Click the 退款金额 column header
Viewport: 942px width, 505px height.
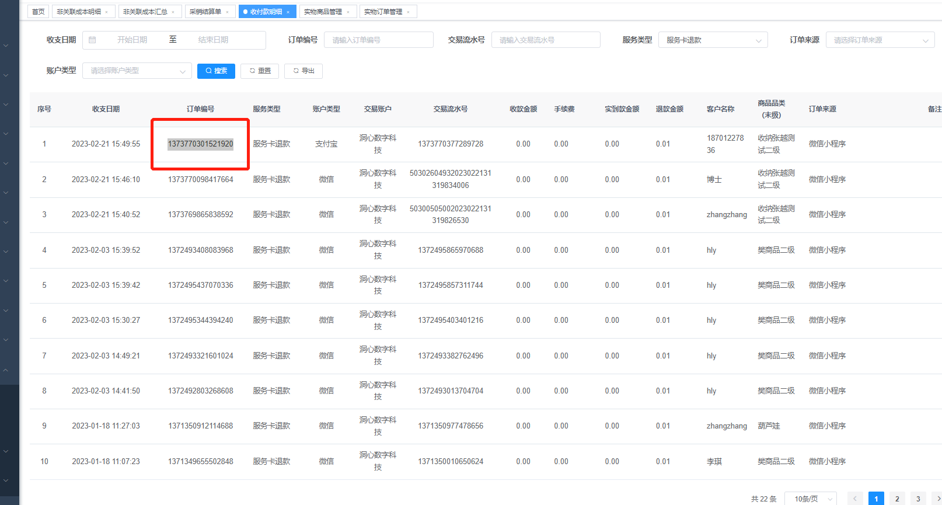[x=669, y=109]
